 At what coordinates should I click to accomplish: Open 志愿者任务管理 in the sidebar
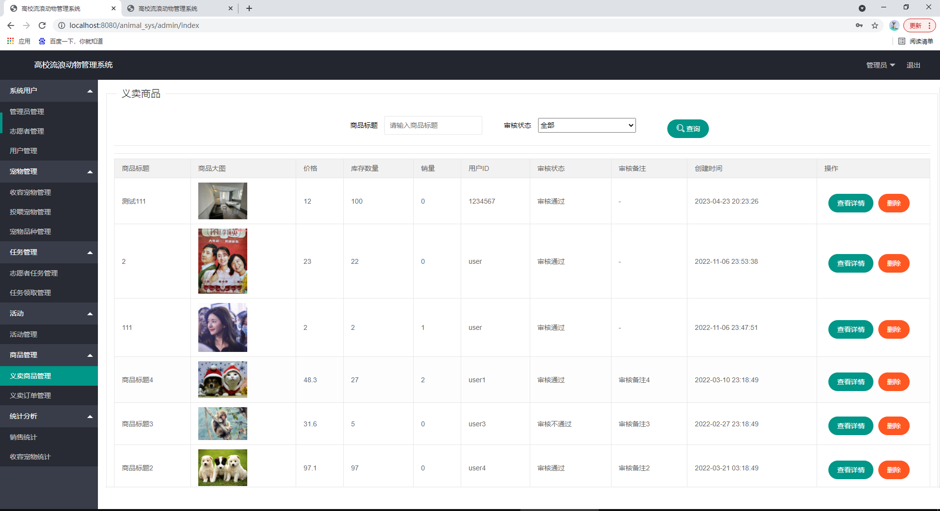click(49, 273)
